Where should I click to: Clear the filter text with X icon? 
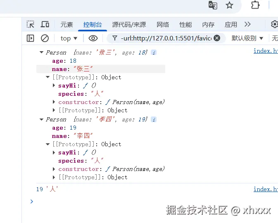(x=217, y=38)
